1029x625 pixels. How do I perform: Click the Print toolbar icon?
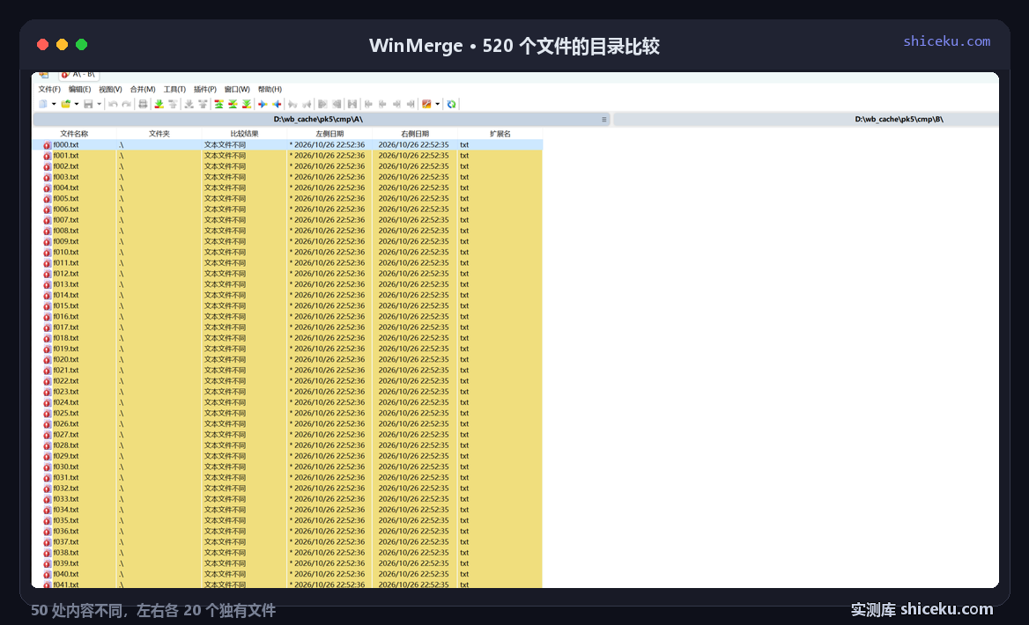click(x=143, y=104)
